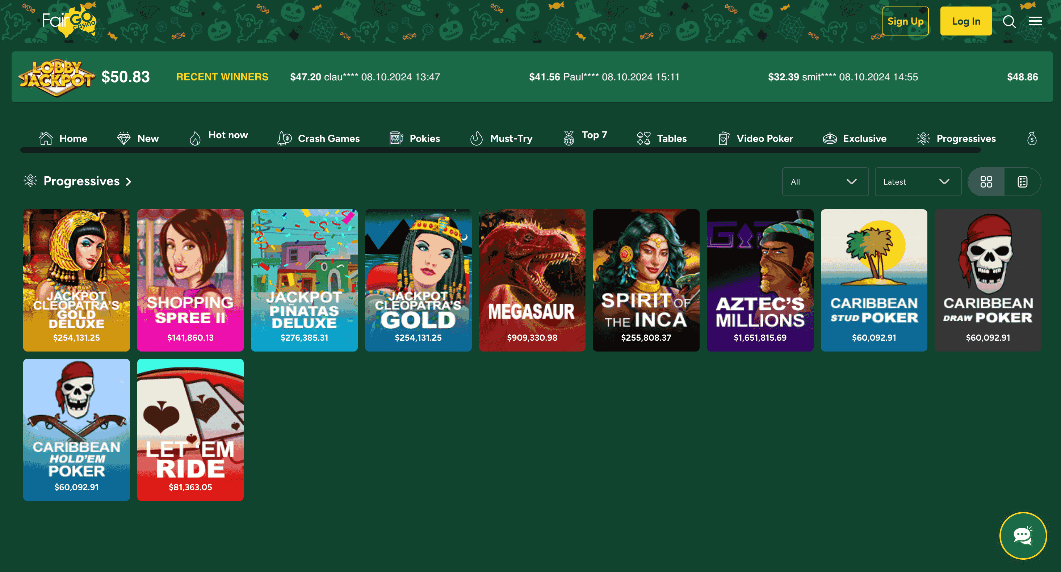The width and height of the screenshot is (1061, 572).
Task: Open Spirit of the Inca game
Action: click(646, 280)
